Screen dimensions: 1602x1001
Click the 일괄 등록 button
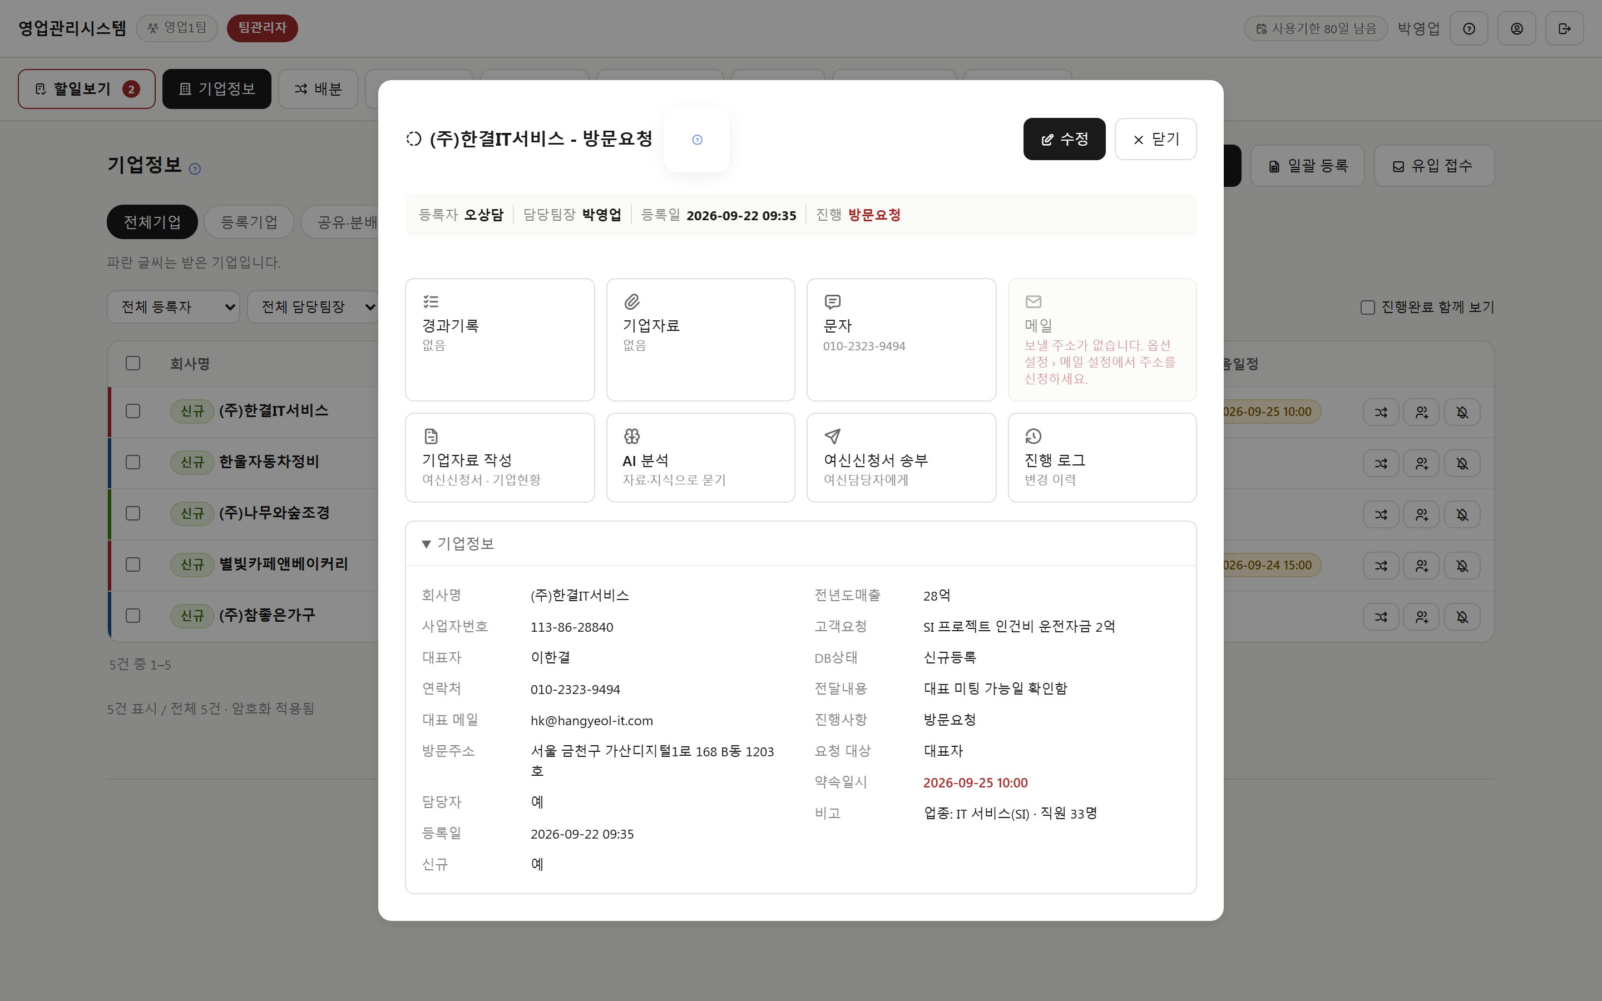(x=1307, y=166)
